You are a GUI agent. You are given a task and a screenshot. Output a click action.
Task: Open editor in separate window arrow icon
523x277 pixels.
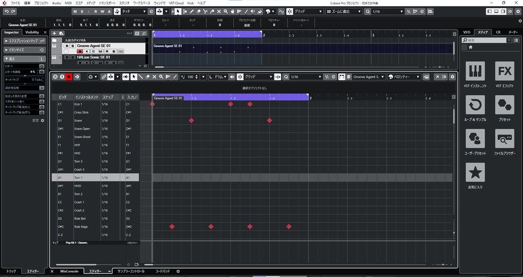[x=437, y=77]
